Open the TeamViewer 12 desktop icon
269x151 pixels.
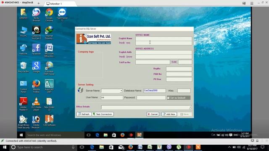[62, 15]
